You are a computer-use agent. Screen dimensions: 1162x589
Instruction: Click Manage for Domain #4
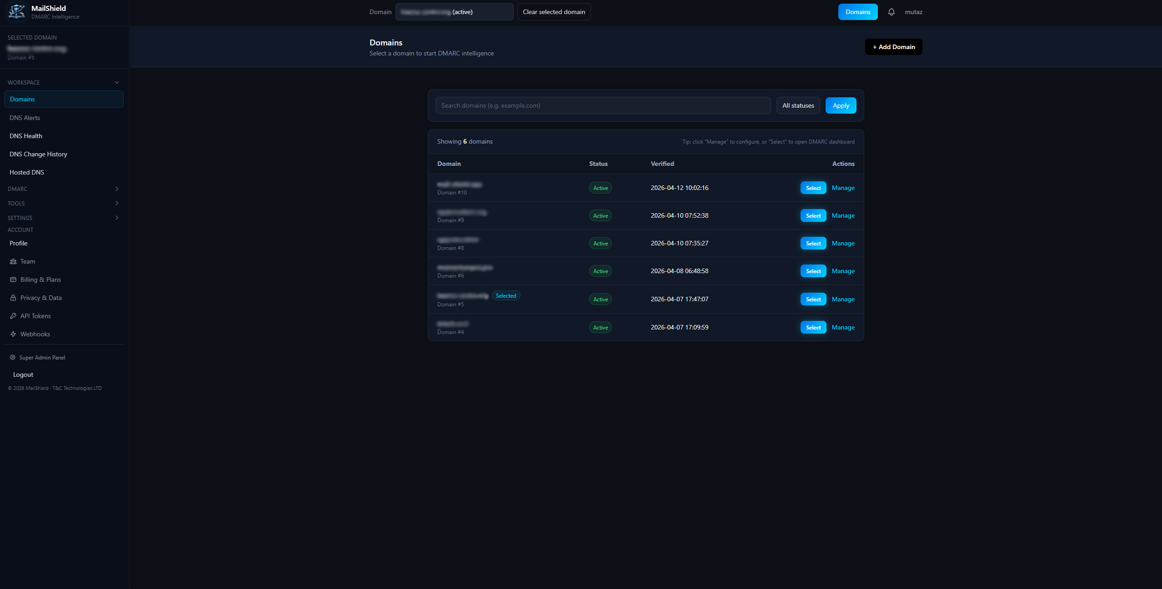point(843,327)
